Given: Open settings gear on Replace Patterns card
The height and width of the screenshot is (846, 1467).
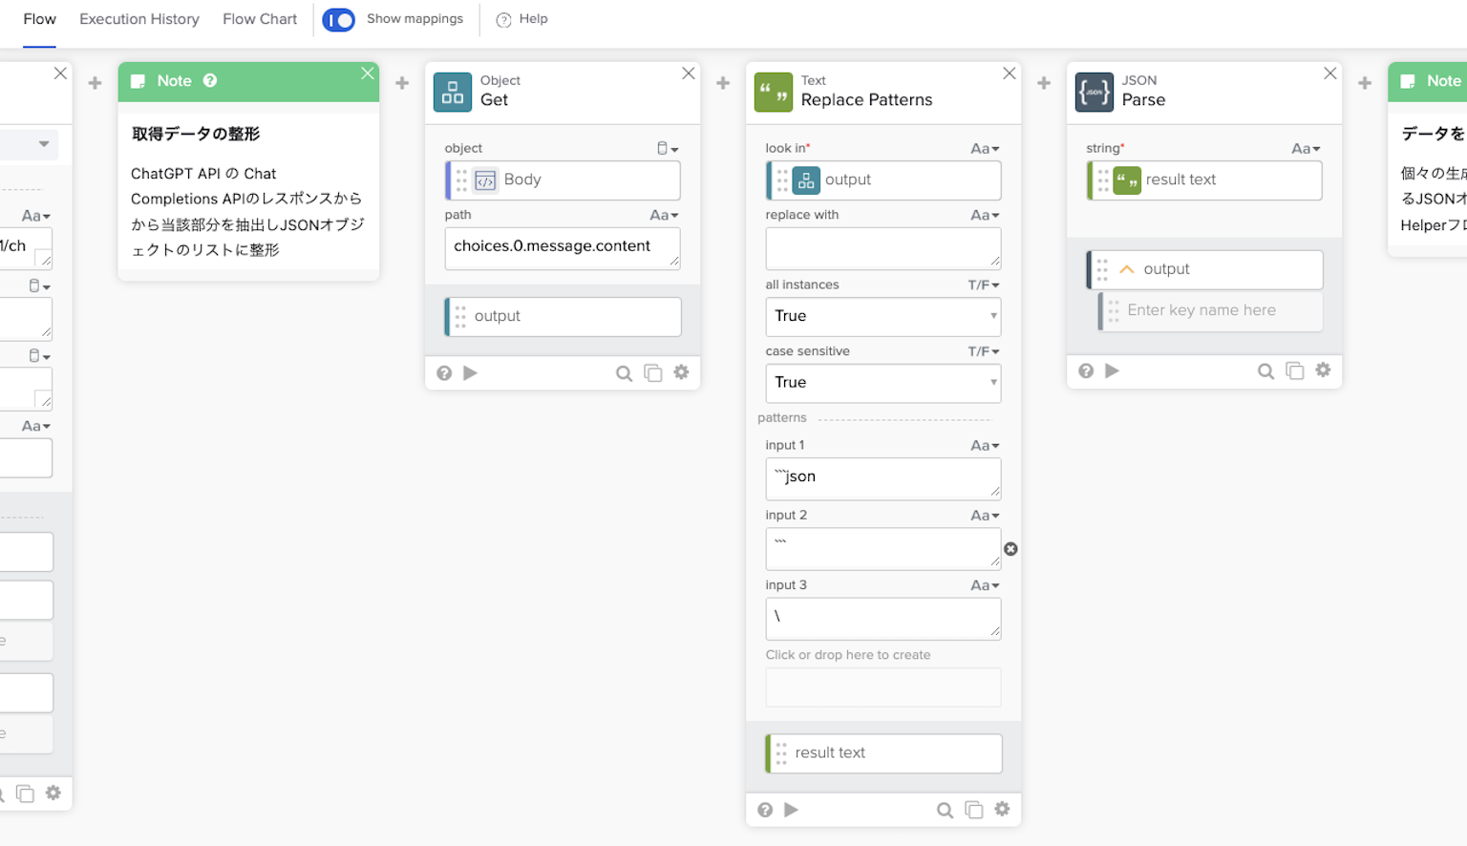Looking at the screenshot, I should pos(1002,809).
